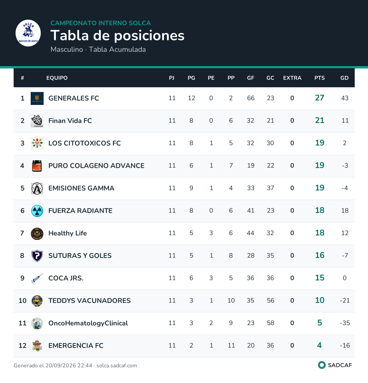Click the Finan Vida FC team logo

37,121
